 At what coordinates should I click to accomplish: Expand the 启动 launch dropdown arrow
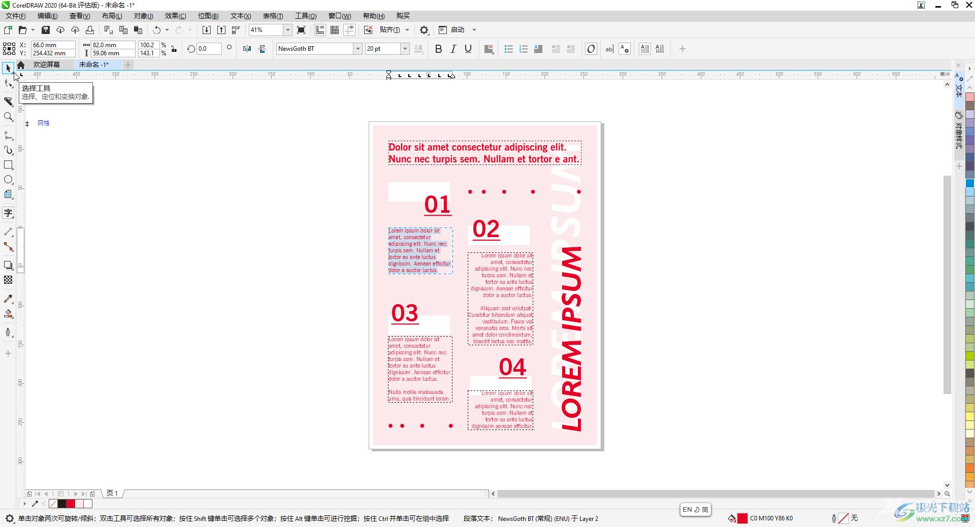coord(474,30)
